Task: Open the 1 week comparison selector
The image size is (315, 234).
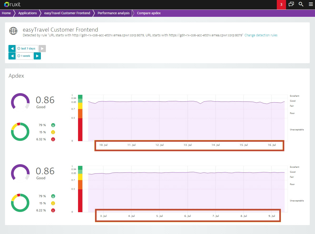Action: click(x=25, y=56)
